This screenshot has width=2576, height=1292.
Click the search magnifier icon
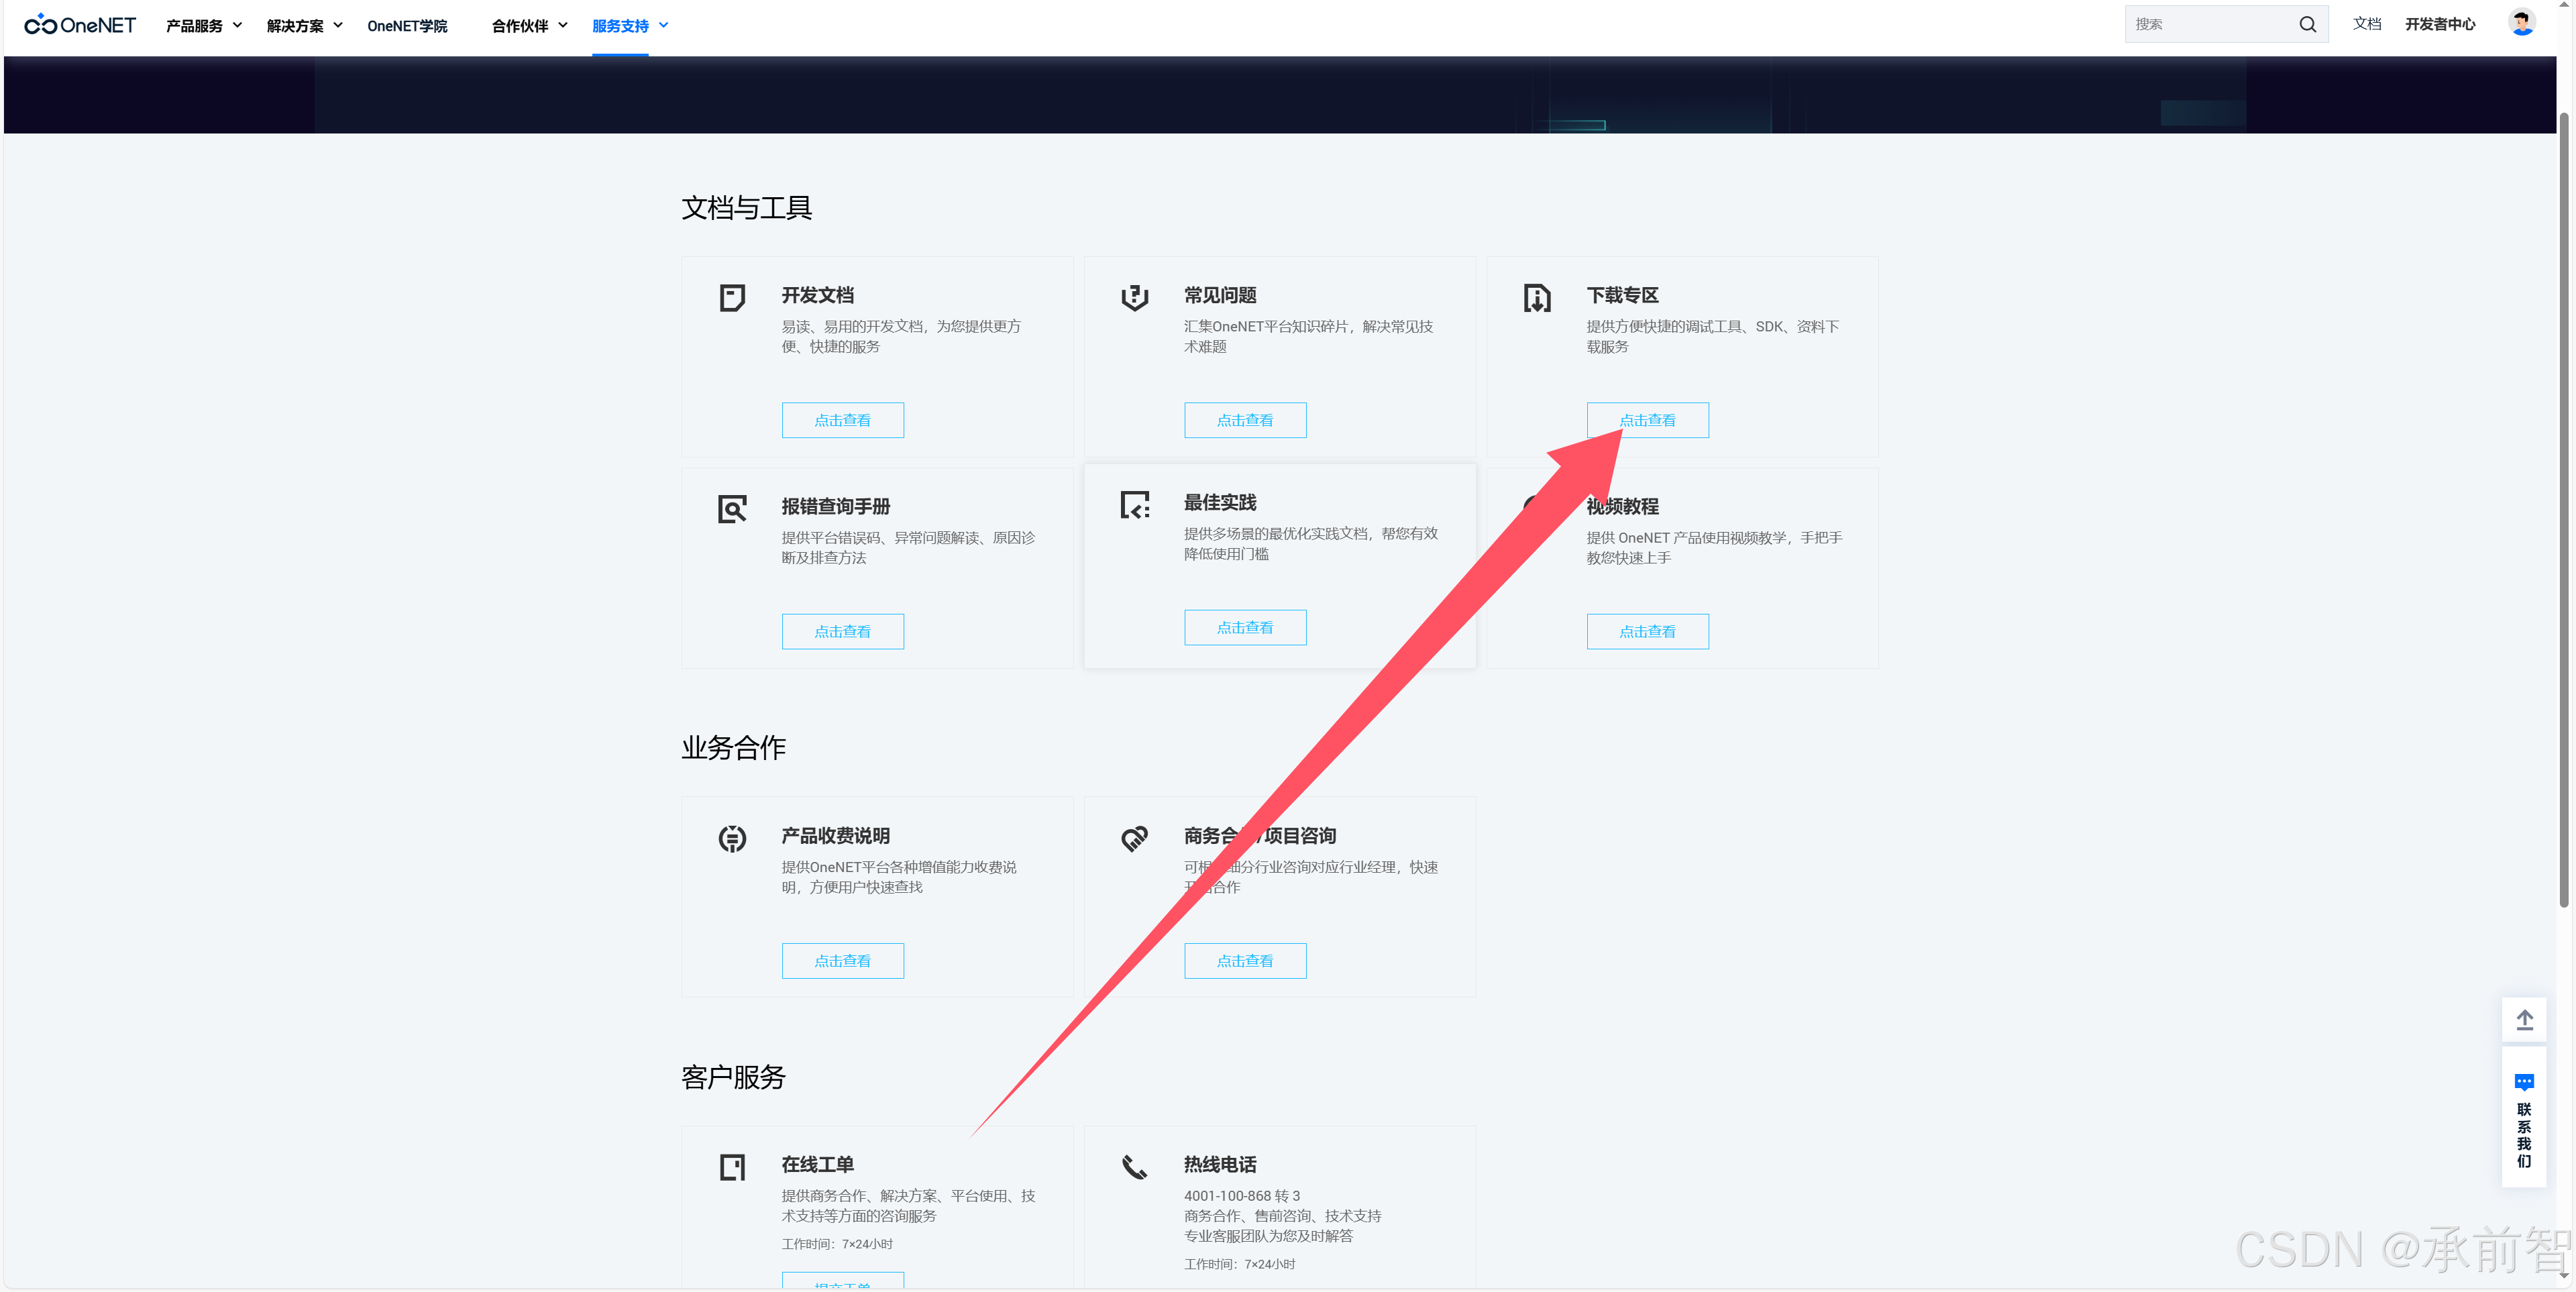click(x=2307, y=25)
